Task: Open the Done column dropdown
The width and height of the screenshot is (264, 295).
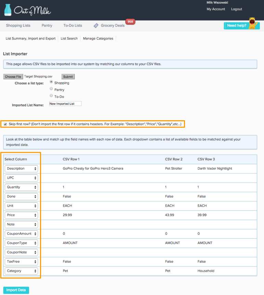Action: coord(21,196)
